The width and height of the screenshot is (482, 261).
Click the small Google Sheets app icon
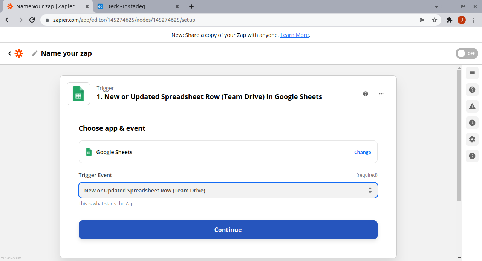point(89,152)
